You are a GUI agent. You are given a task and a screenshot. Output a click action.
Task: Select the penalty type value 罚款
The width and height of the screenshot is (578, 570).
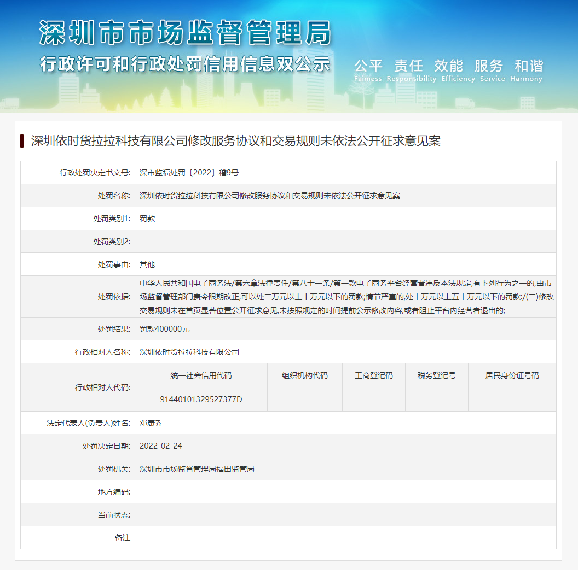148,218
